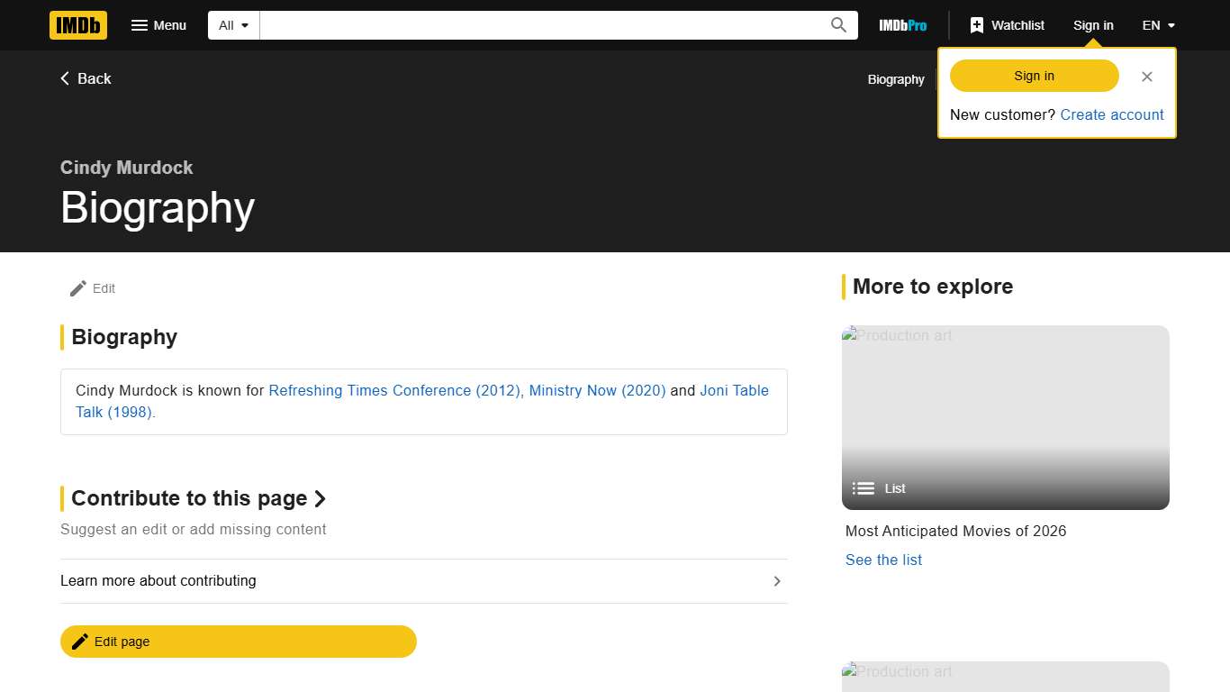
Task: Close the sign-in popup
Action: [x=1146, y=77]
